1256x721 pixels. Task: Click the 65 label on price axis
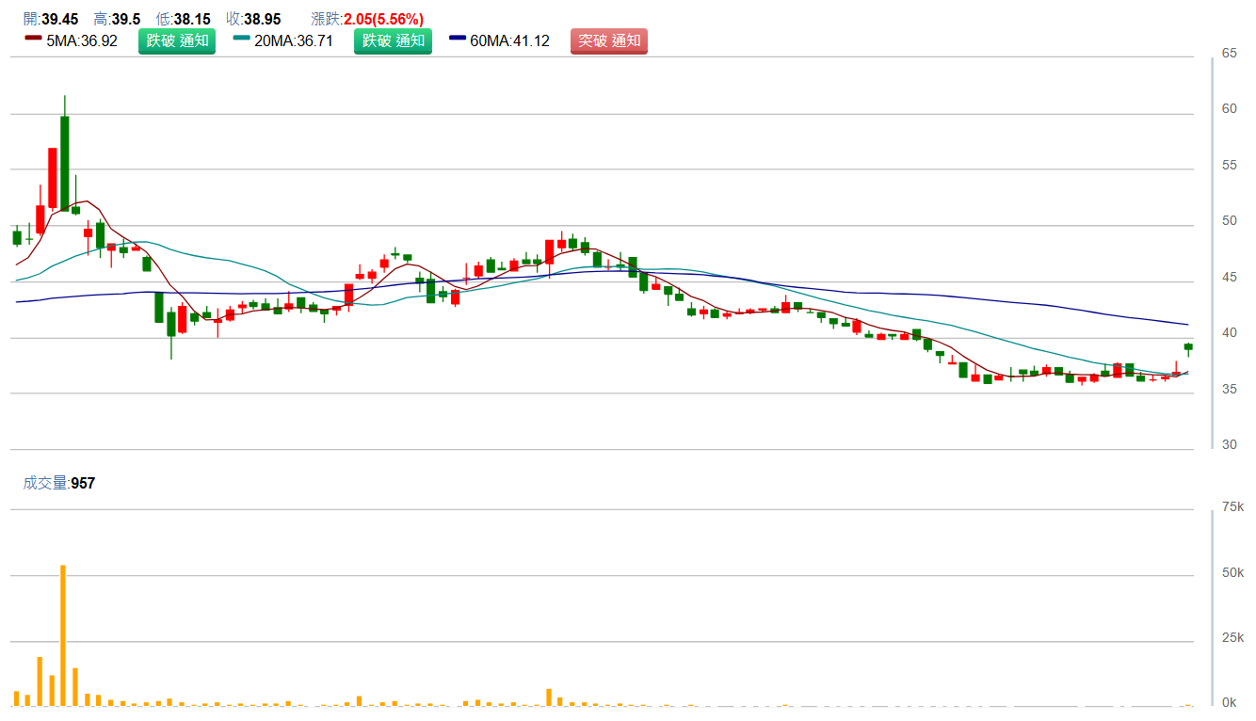point(1229,54)
